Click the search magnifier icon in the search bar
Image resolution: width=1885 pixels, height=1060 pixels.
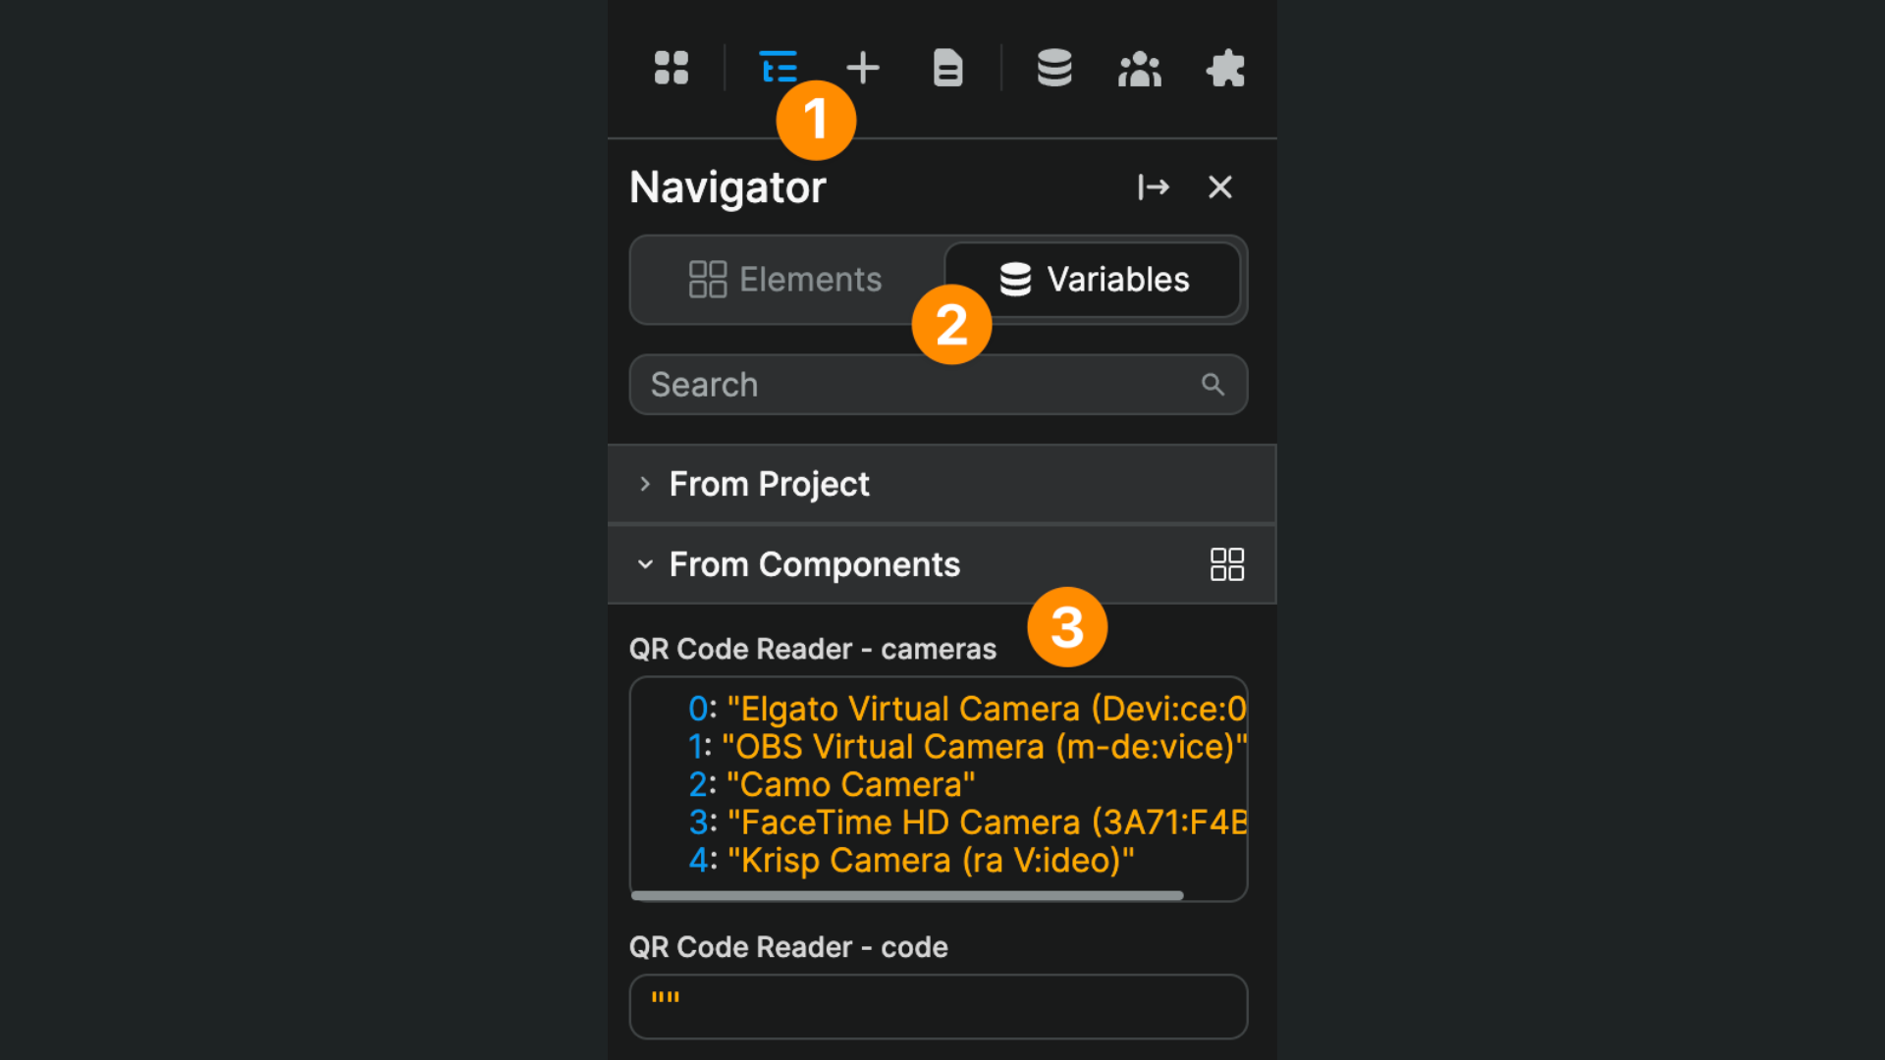tap(1213, 384)
